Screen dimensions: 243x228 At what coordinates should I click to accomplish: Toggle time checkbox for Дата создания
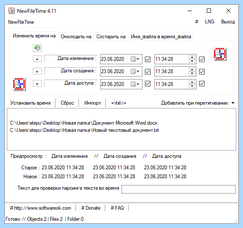[202, 71]
